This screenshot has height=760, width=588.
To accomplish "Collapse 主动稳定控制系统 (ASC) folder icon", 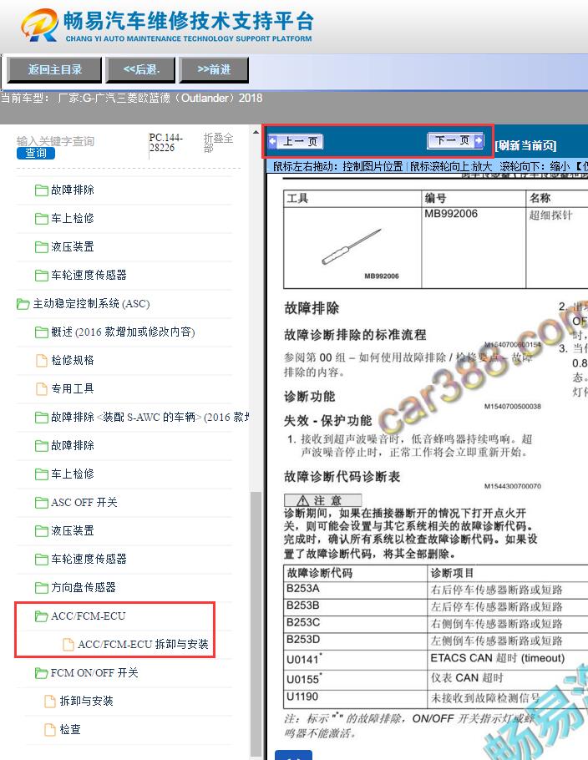I will point(23,304).
